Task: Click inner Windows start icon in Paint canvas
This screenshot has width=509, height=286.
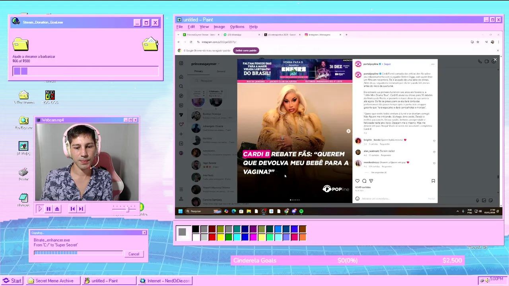Action: pos(180,211)
